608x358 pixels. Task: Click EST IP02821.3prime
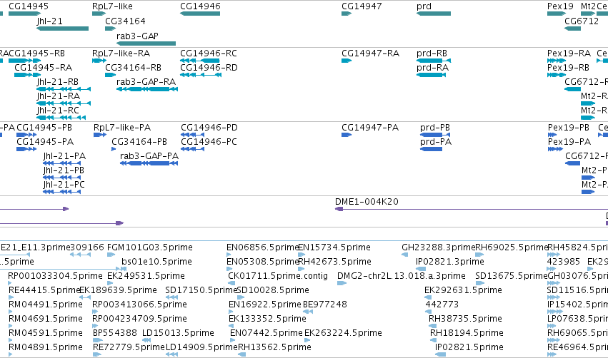[421, 269]
